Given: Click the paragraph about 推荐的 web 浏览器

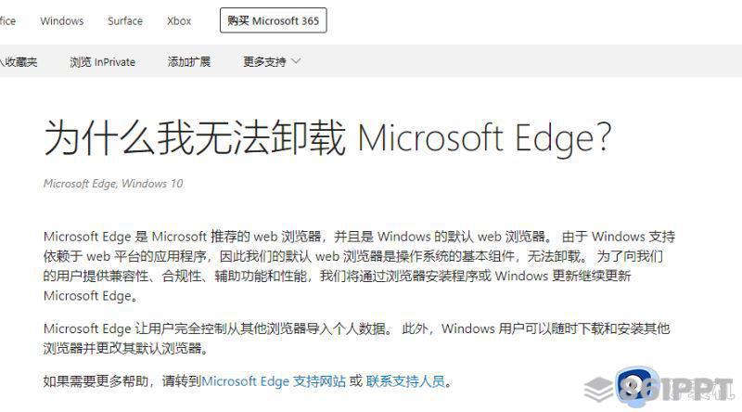Looking at the screenshot, I should click(x=359, y=266).
